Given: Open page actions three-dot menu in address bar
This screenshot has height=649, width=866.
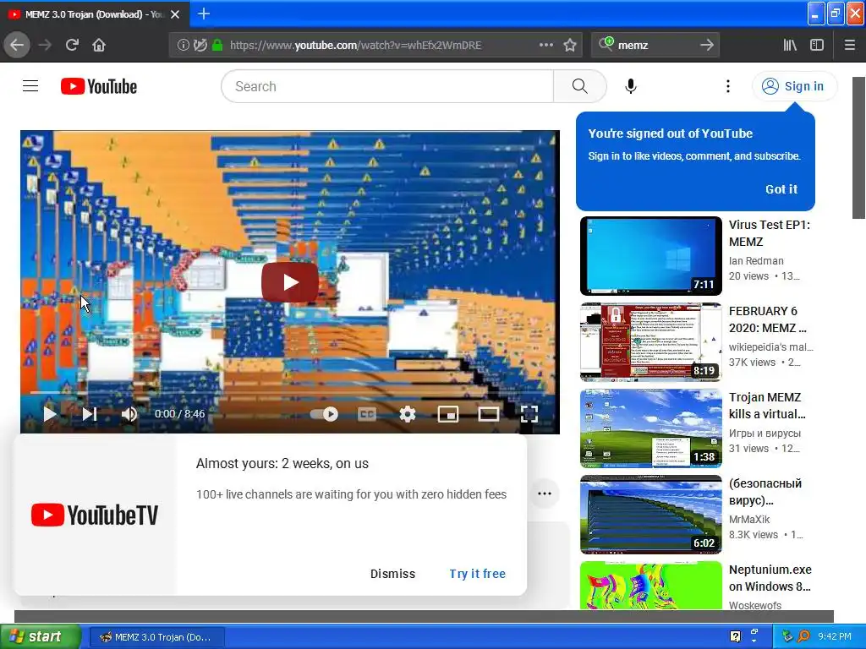Looking at the screenshot, I should tap(545, 45).
